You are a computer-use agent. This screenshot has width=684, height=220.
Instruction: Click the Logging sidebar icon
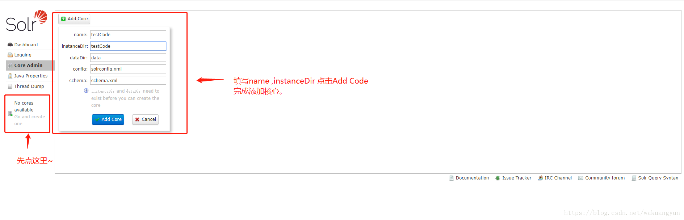[x=10, y=55]
